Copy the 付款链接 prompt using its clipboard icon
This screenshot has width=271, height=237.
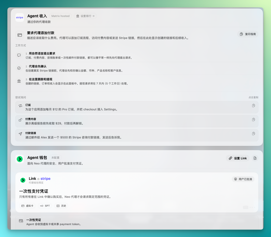tap(253, 134)
